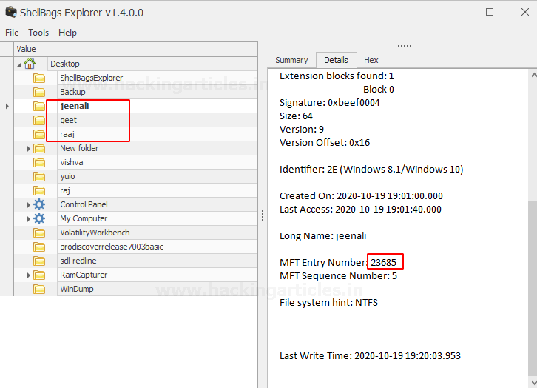Image resolution: width=537 pixels, height=388 pixels.
Task: Click the New folder row's folder icon
Action: 39,148
